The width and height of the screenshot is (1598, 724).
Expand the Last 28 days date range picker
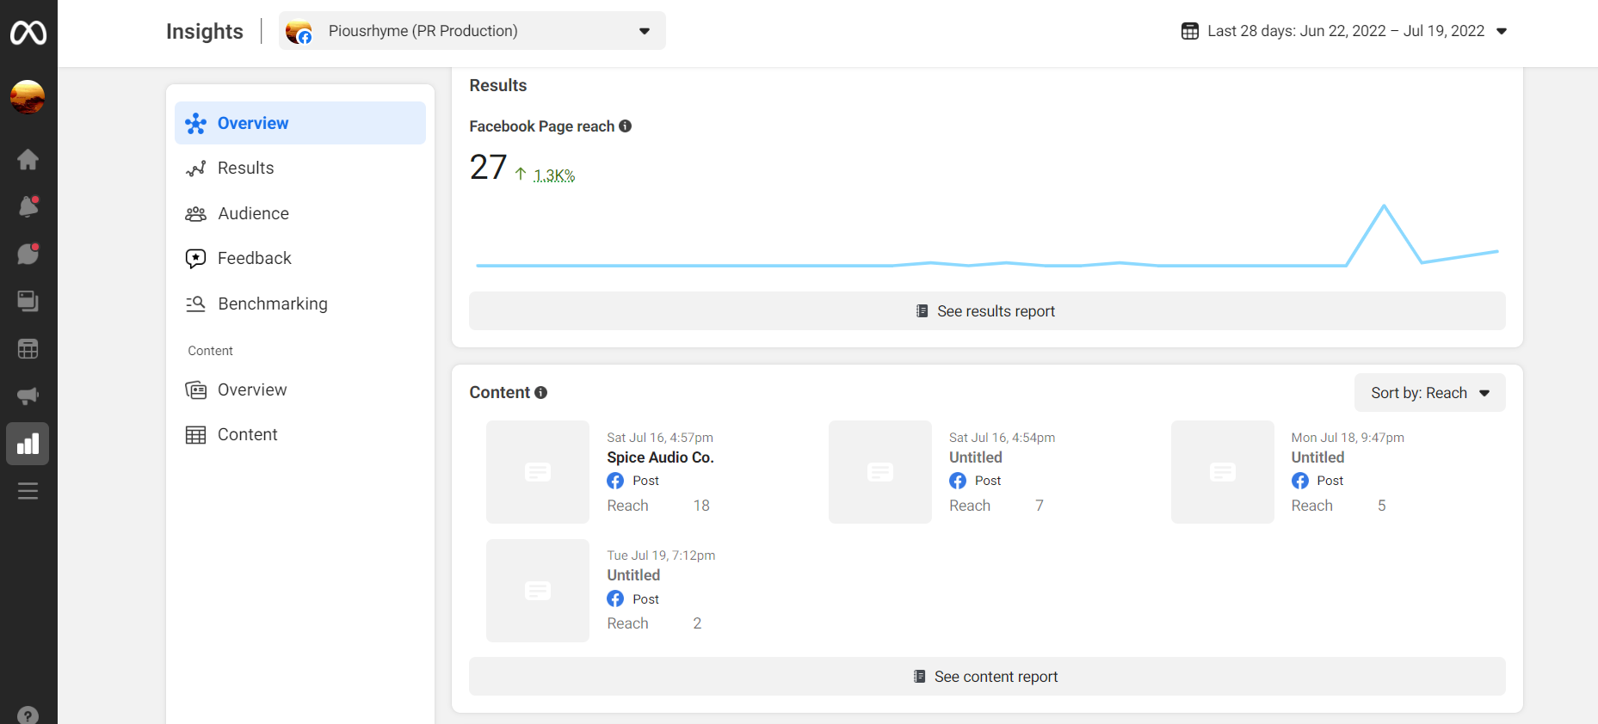[x=1345, y=31]
